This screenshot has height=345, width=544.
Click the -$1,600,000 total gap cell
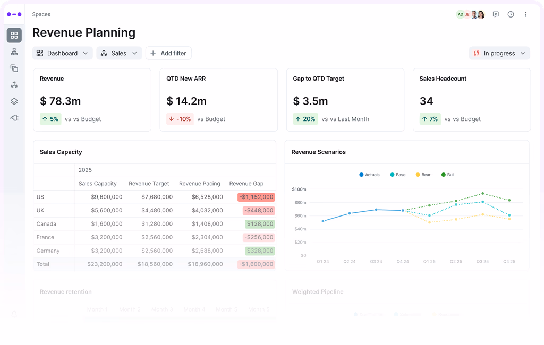tap(257, 264)
